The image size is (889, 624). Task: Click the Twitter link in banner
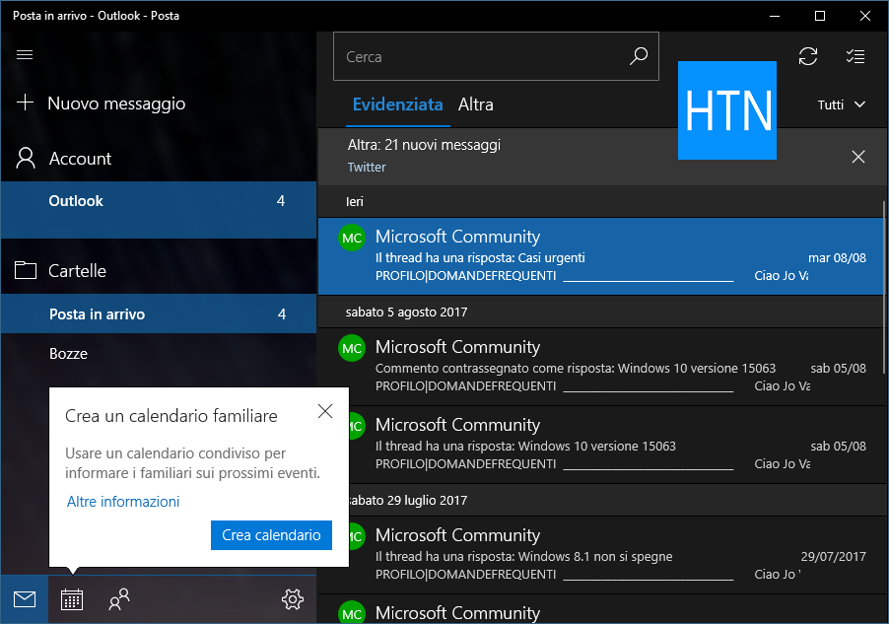click(x=367, y=167)
